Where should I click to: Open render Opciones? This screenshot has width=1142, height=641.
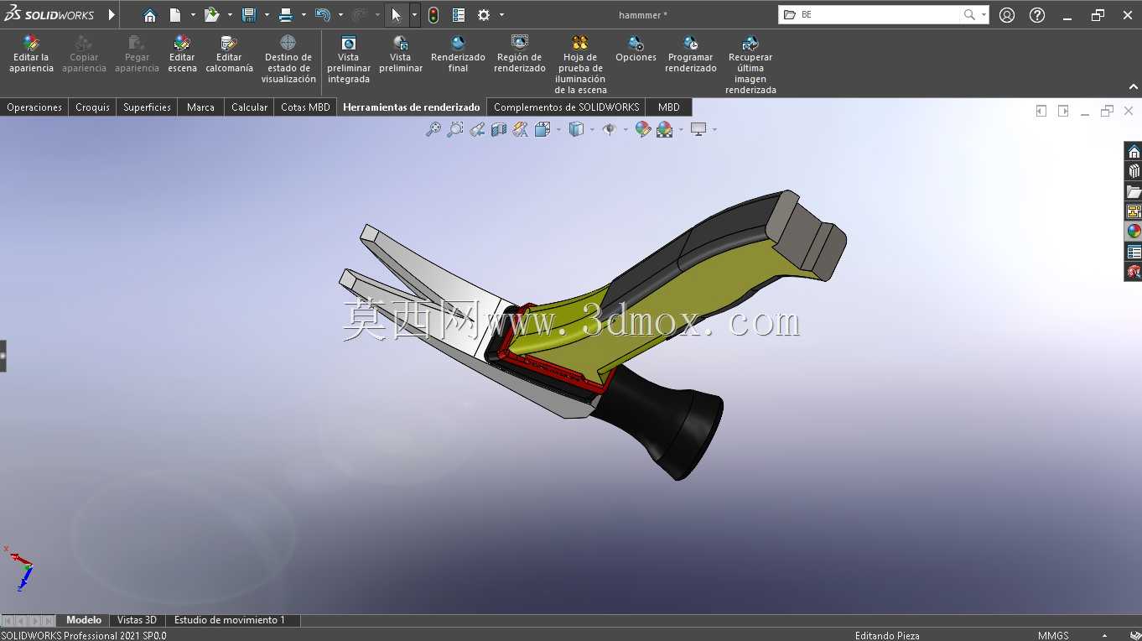point(636,50)
